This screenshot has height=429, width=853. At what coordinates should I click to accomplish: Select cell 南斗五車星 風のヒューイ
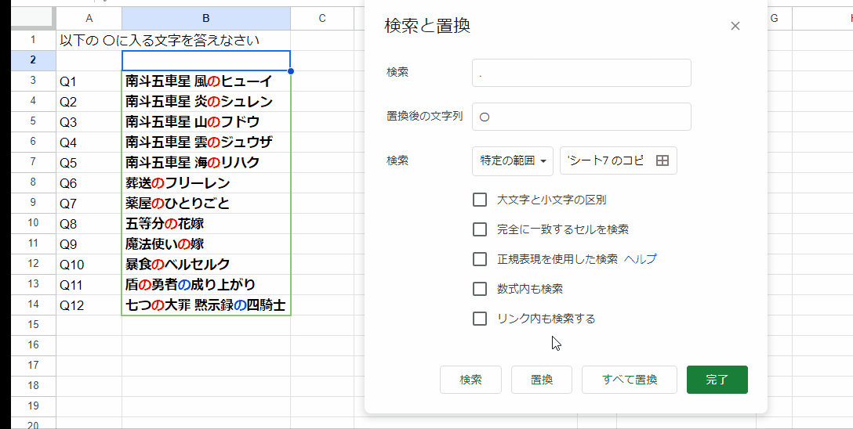coord(206,81)
